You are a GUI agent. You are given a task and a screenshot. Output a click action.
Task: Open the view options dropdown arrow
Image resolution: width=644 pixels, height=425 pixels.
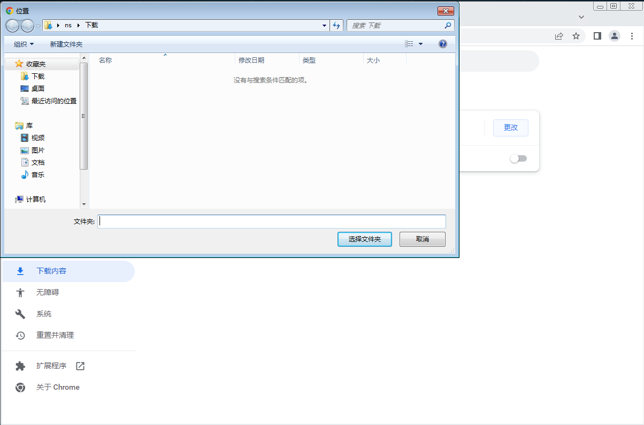[x=420, y=44]
